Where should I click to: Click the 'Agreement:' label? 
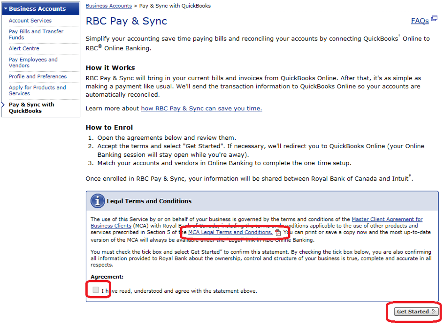(107, 277)
